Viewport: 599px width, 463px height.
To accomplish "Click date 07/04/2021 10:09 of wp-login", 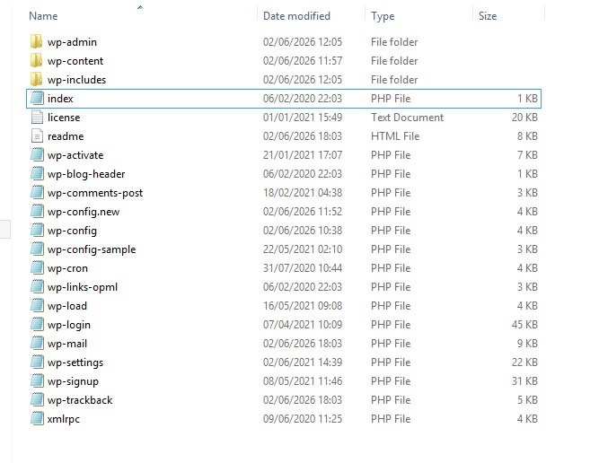I will pyautogui.click(x=303, y=325).
